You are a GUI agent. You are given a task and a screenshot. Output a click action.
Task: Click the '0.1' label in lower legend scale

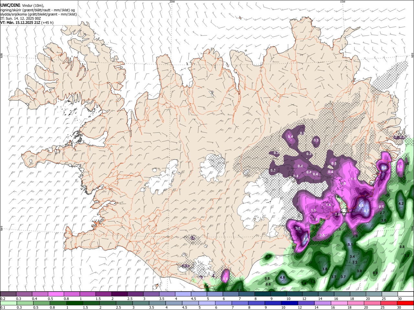click(3, 308)
